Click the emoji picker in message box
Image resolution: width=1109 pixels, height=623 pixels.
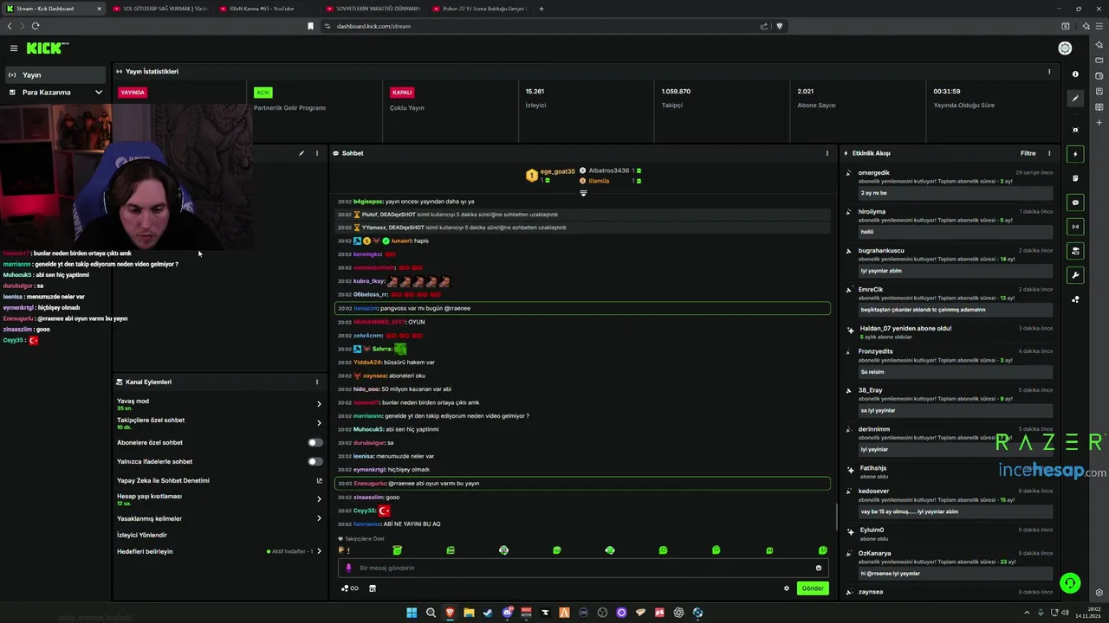tap(819, 568)
